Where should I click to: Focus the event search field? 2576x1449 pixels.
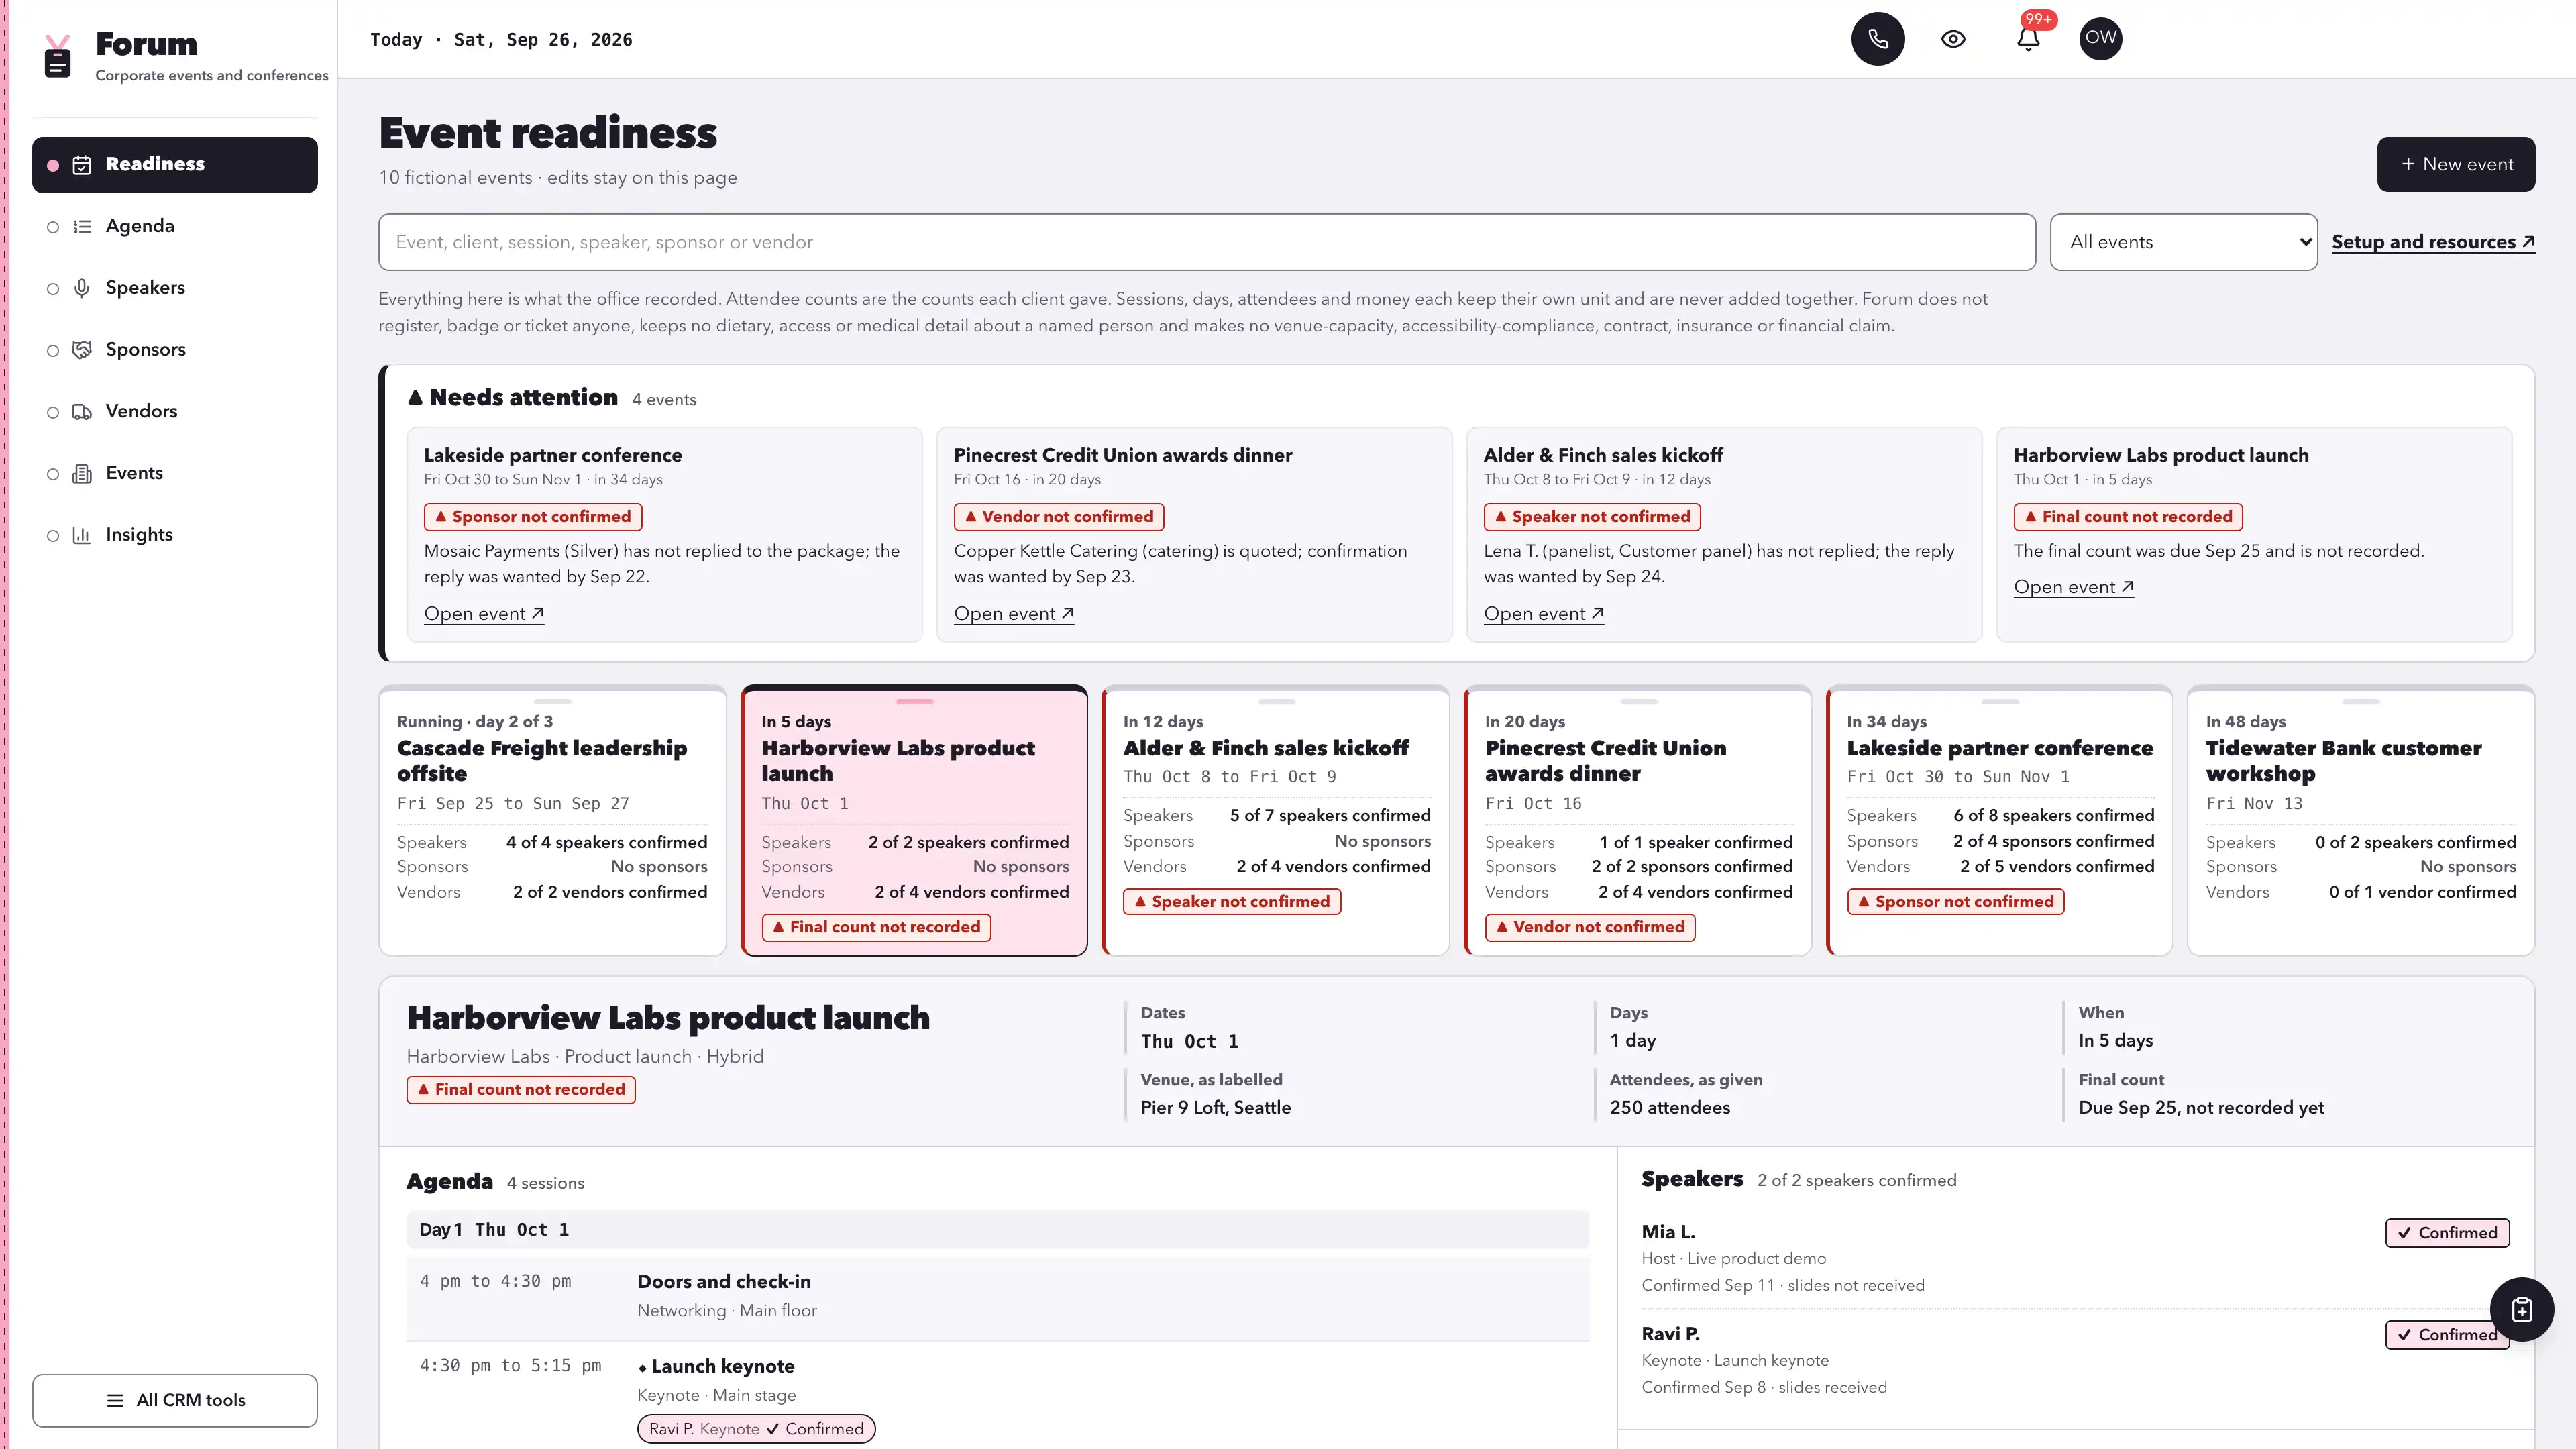coord(1206,242)
